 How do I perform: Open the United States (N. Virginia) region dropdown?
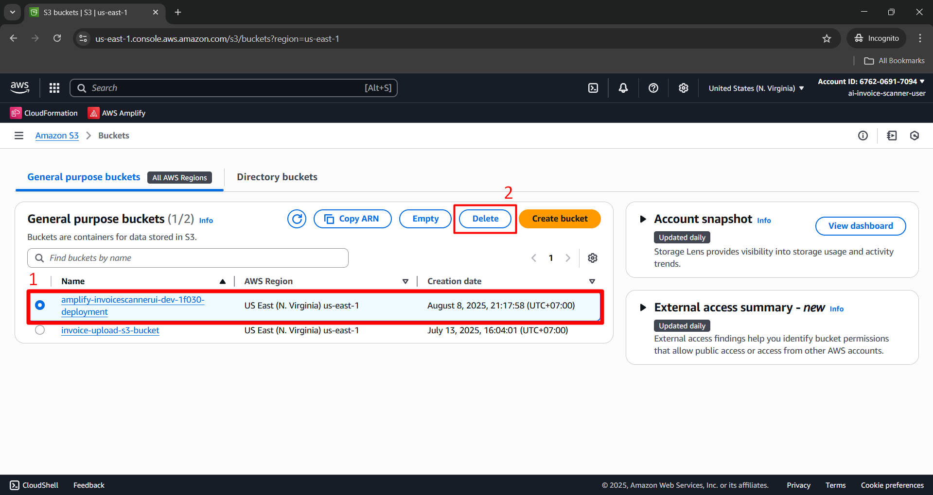(756, 88)
